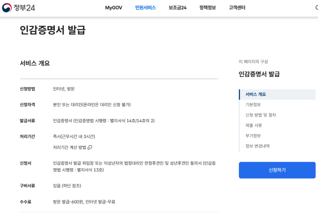Jump to 기본정보 section
Viewport: 318px width, 215px height.
coord(253,105)
